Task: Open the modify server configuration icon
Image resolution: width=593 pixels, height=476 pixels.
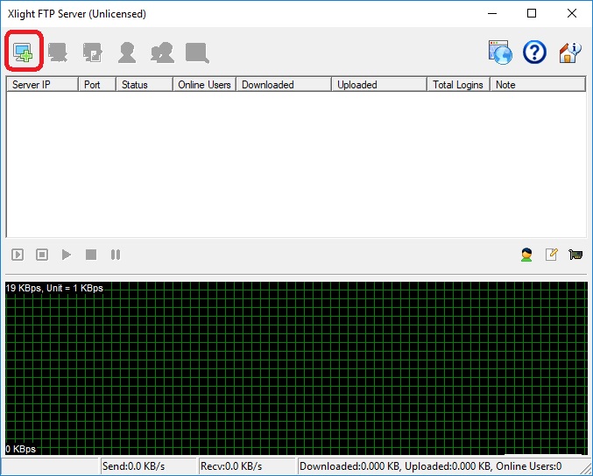Action: (92, 52)
